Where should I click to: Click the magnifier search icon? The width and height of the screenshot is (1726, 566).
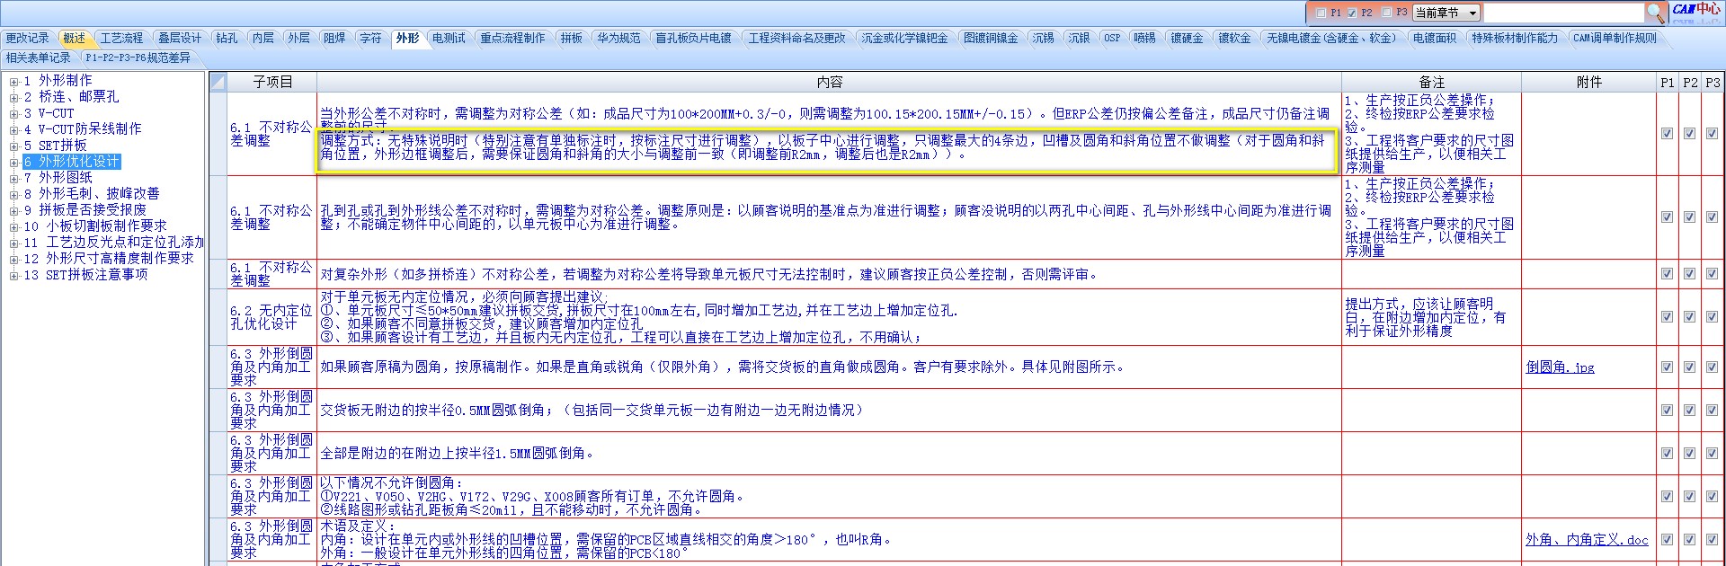1656,12
